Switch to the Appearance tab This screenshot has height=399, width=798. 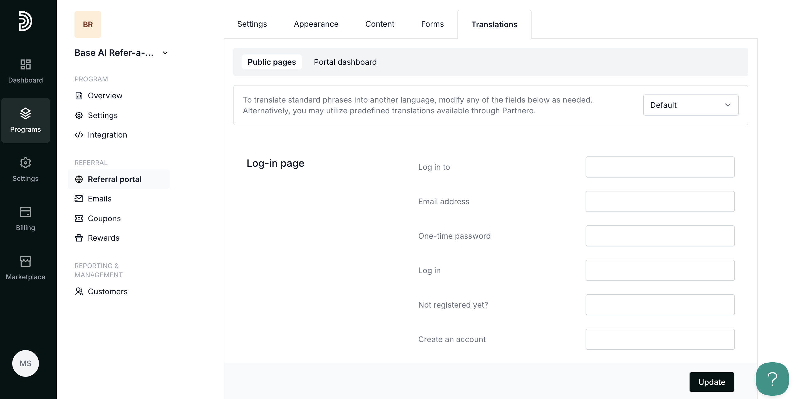(316, 24)
